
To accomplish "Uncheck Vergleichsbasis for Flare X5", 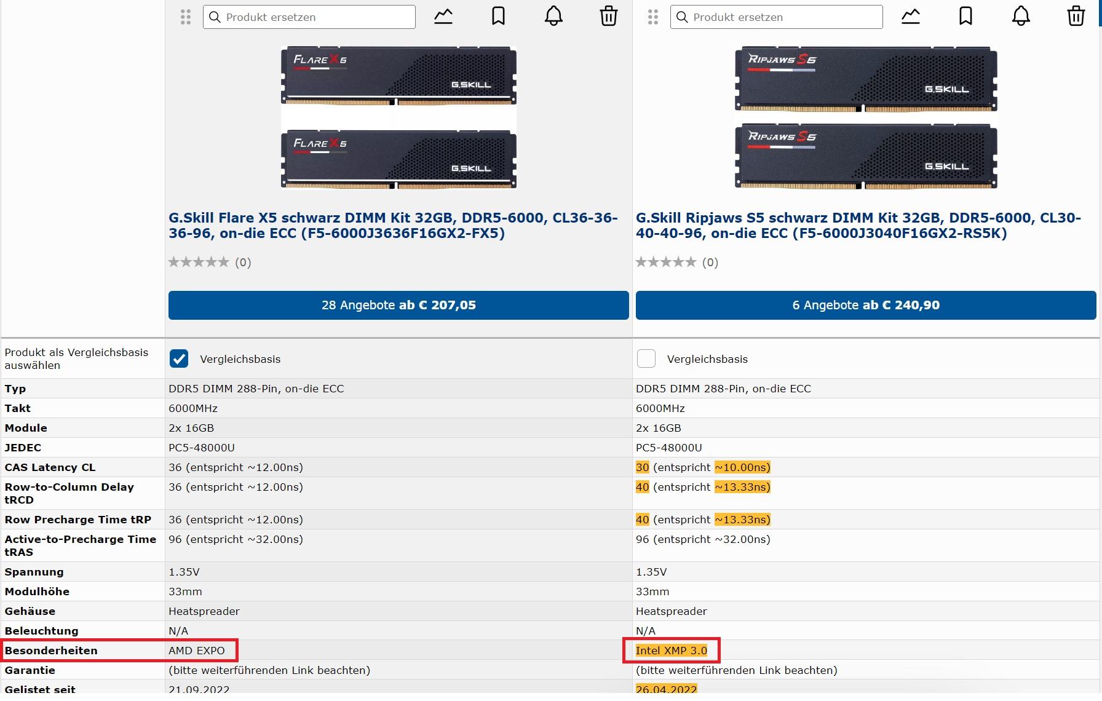I will (179, 358).
